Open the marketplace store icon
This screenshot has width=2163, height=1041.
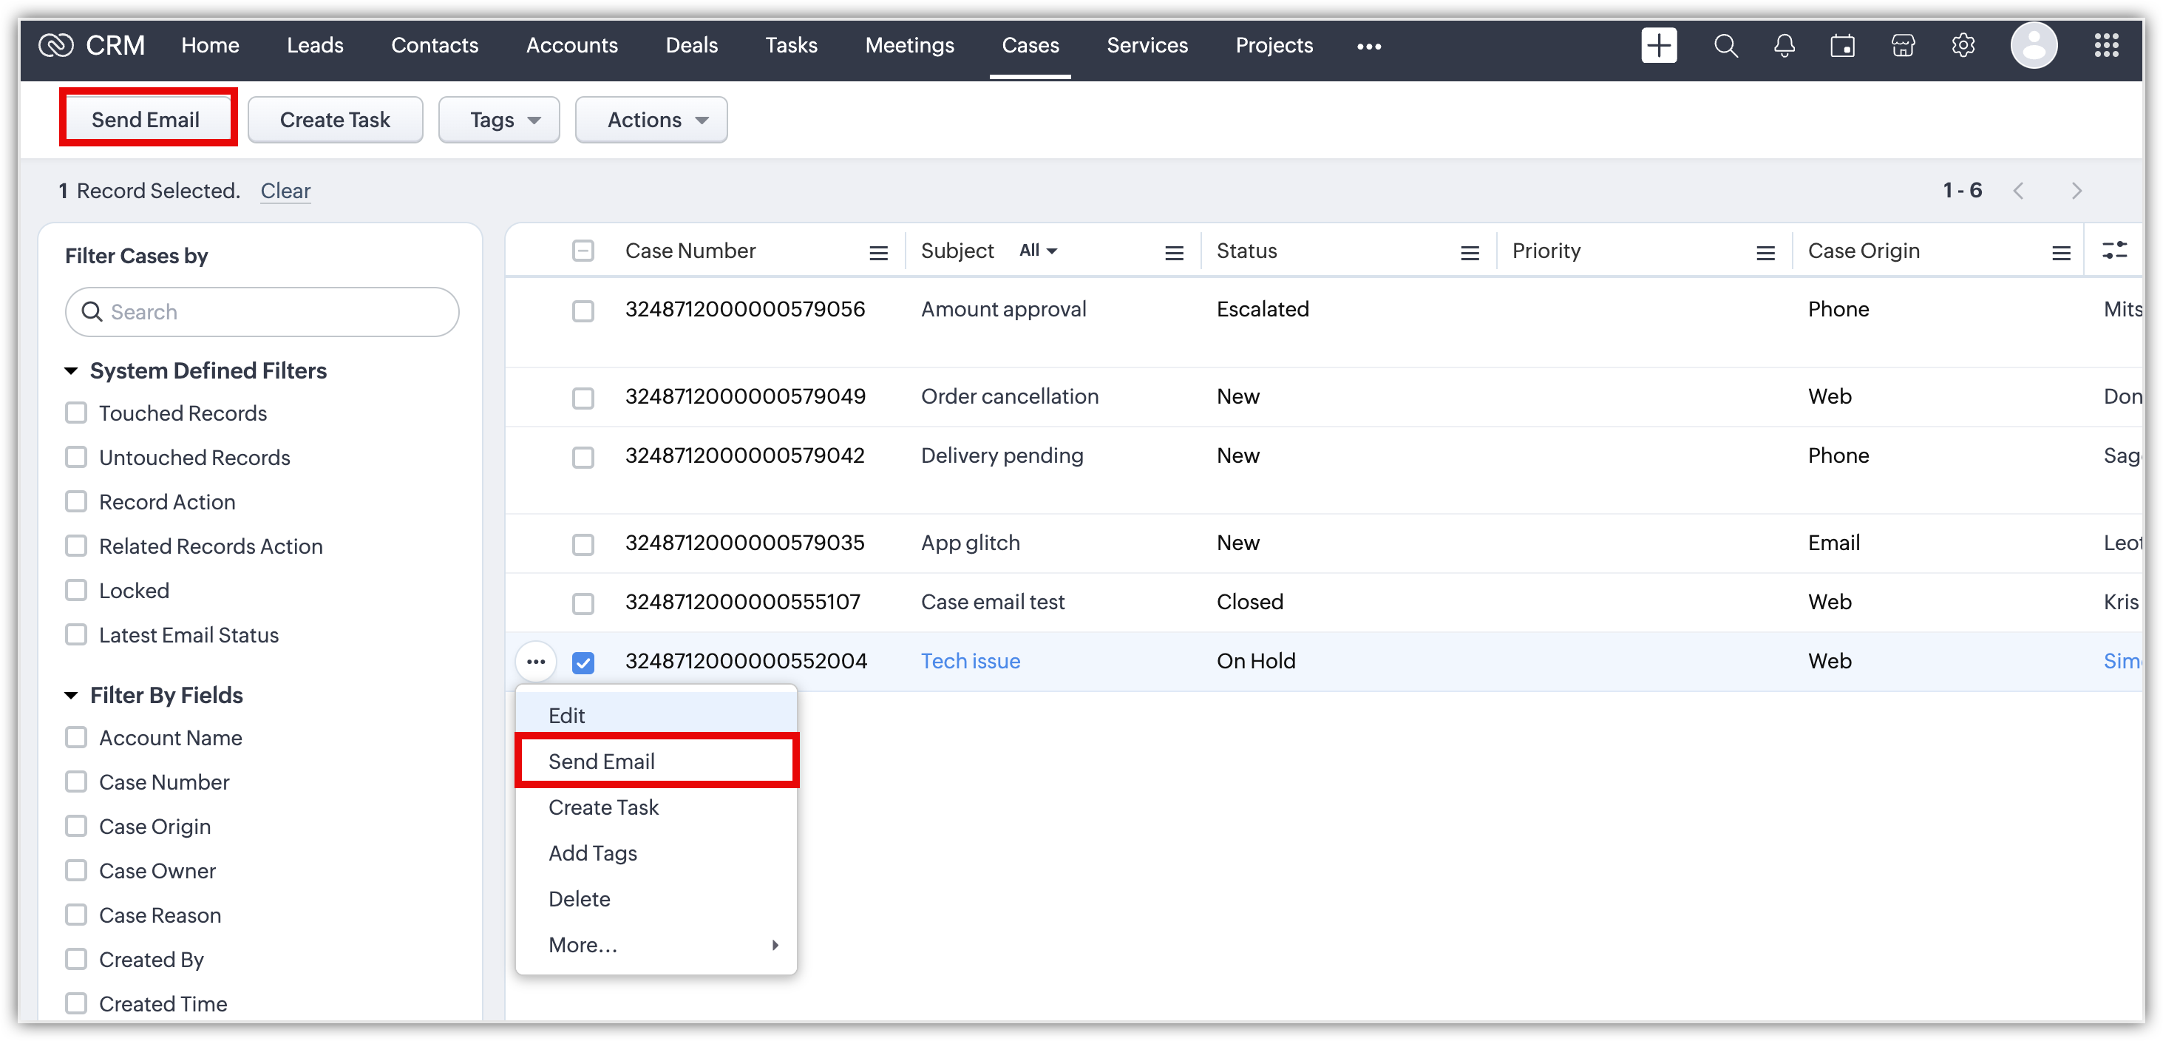tap(1903, 45)
